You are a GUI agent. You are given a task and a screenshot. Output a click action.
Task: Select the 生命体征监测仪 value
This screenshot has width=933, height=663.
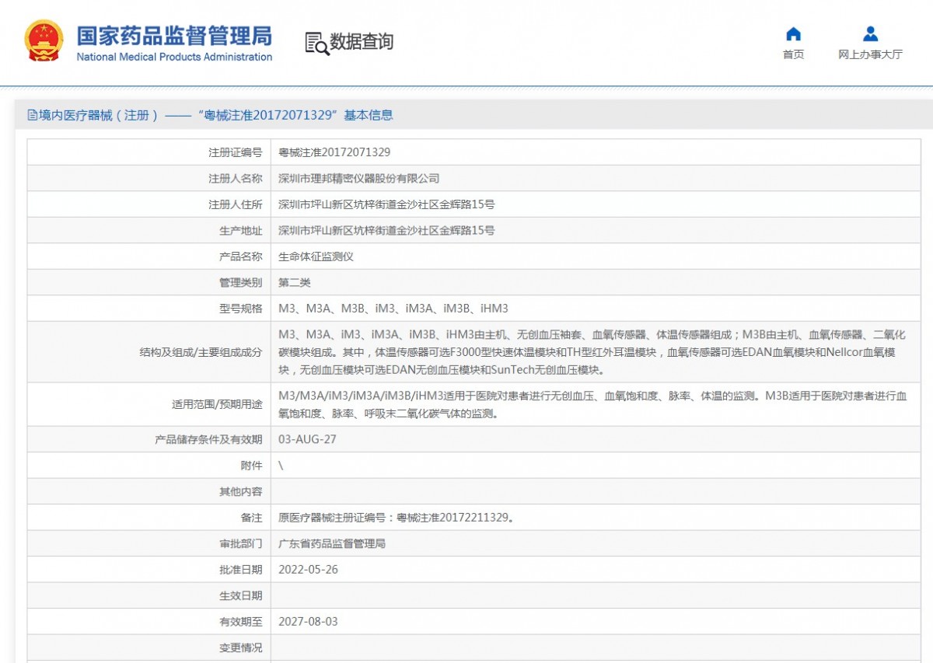(x=316, y=256)
